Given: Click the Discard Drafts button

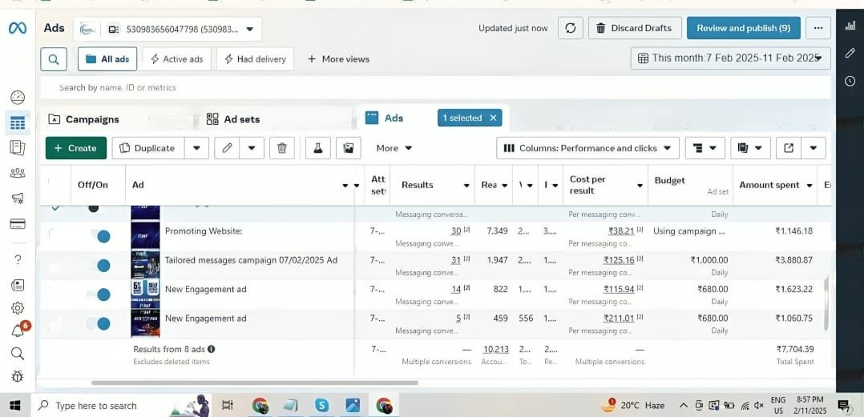Looking at the screenshot, I should (x=635, y=28).
